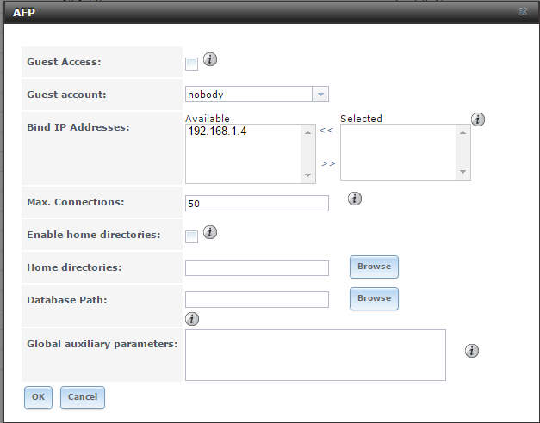Click the Enable home directories info icon
This screenshot has width=540, height=423.
point(210,232)
